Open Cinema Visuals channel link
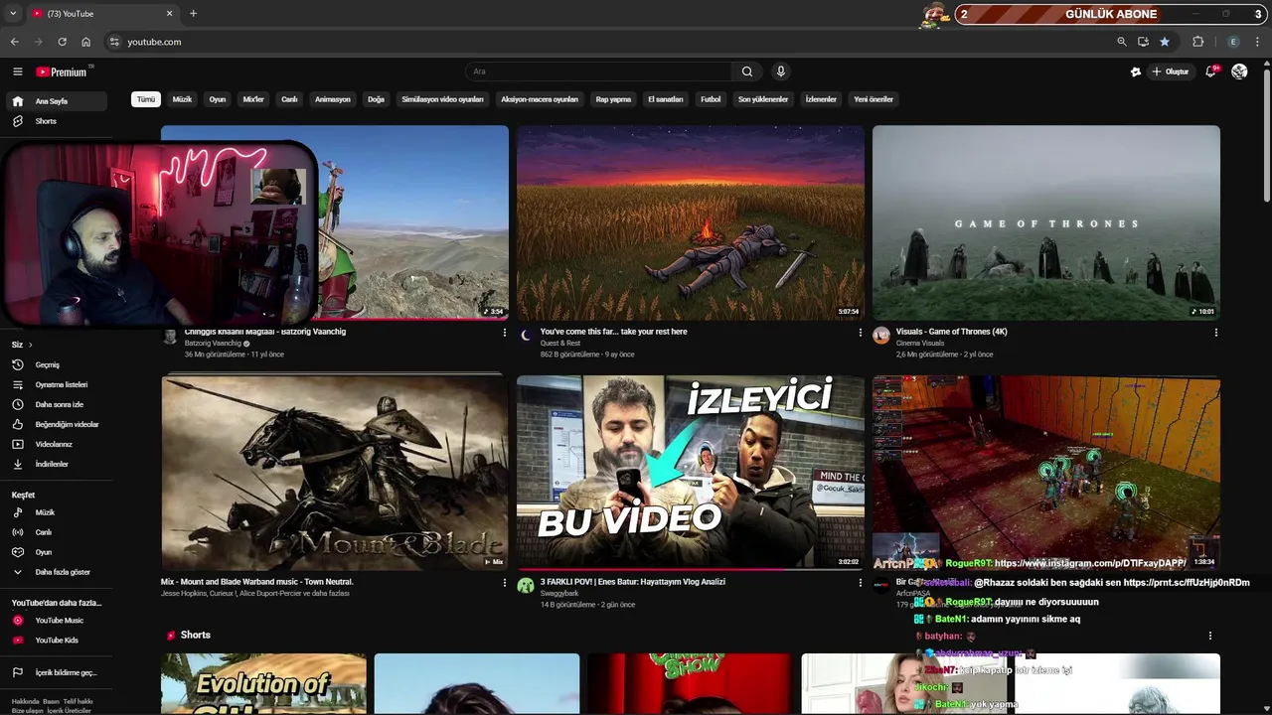Screen dimensions: 1272x715 click(920, 344)
